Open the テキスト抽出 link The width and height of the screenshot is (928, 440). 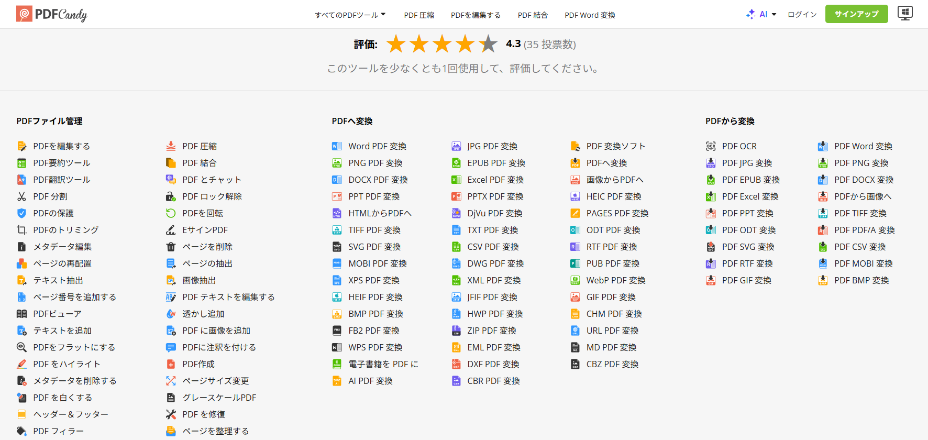(58, 280)
